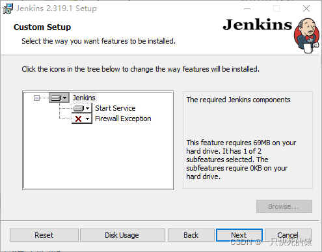322x252 pixels.
Task: Open the Start Service install-option arrow
Action: coord(87,108)
